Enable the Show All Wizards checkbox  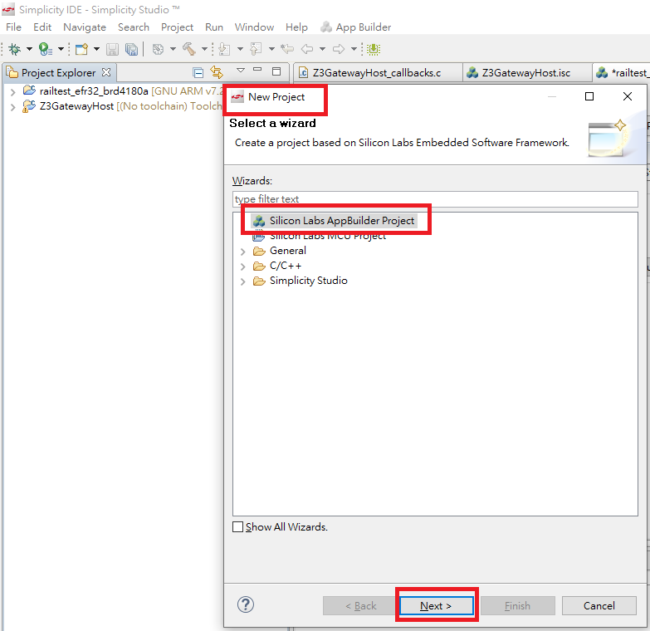[x=238, y=527]
